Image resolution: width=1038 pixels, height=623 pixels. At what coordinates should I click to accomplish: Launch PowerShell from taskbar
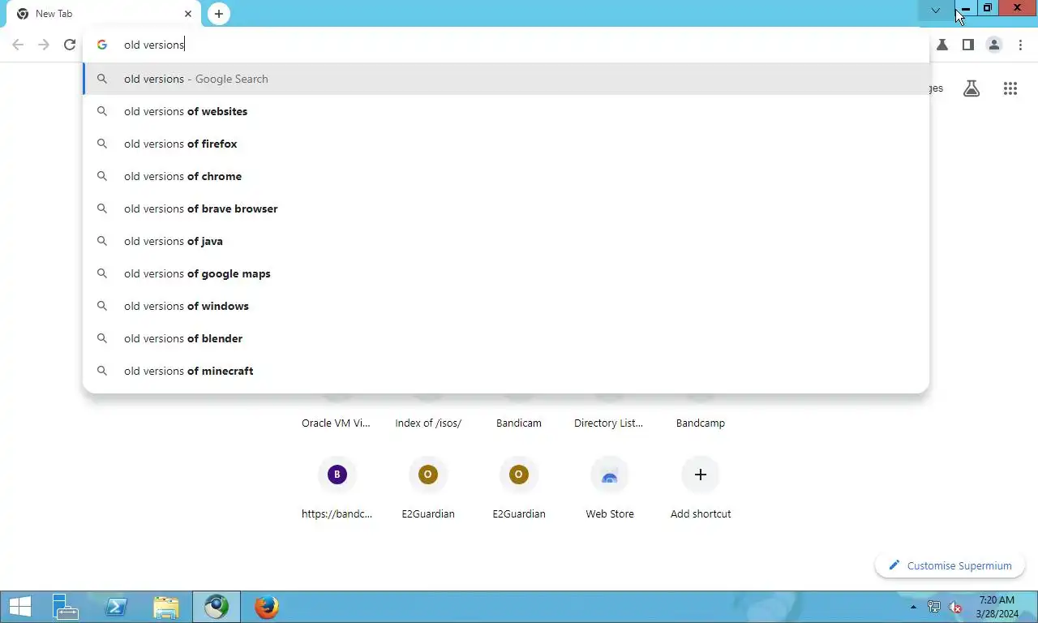[x=116, y=607]
